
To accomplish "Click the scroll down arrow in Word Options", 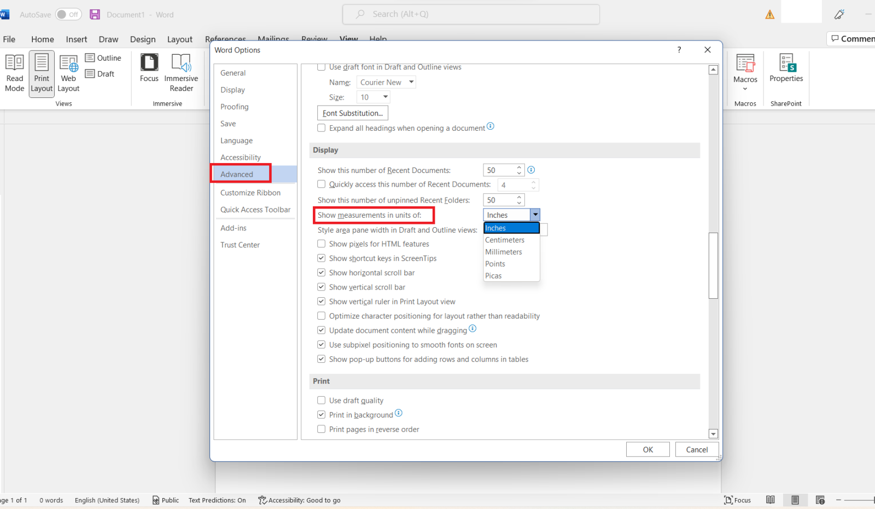I will (x=713, y=434).
